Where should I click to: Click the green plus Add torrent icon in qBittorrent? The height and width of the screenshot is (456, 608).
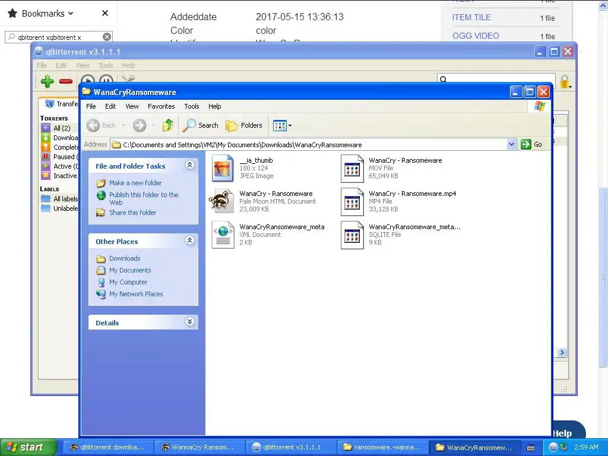pos(47,81)
